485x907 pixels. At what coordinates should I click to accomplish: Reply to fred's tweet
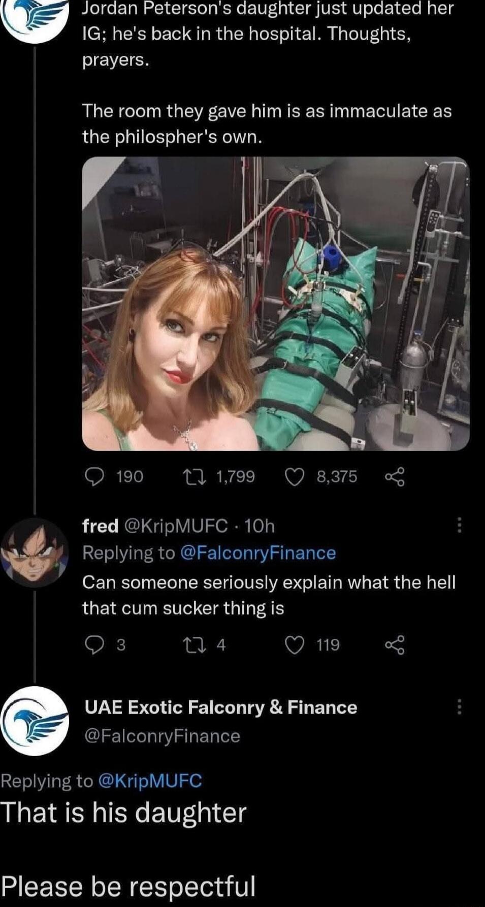(x=93, y=645)
